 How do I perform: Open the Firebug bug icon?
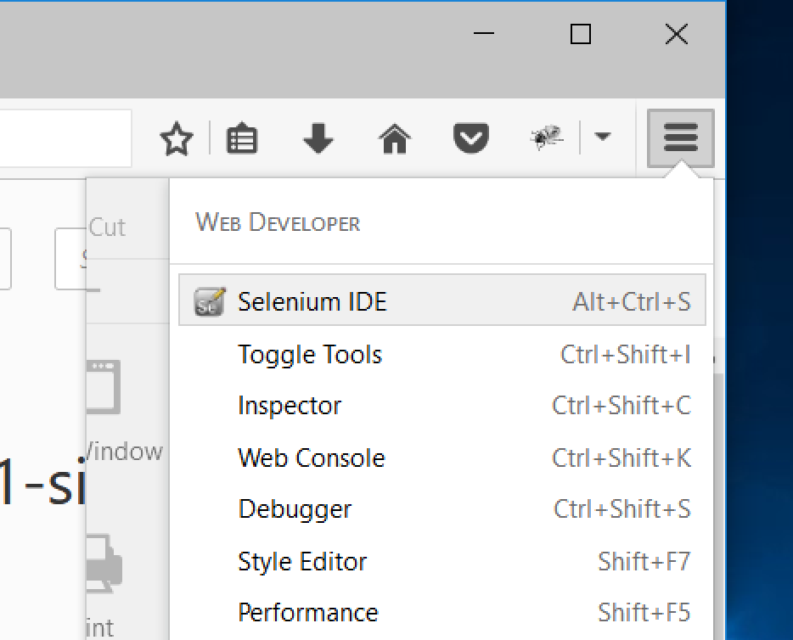(x=547, y=137)
